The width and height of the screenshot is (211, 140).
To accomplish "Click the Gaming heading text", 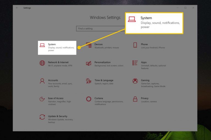I will click(x=145, y=80).
